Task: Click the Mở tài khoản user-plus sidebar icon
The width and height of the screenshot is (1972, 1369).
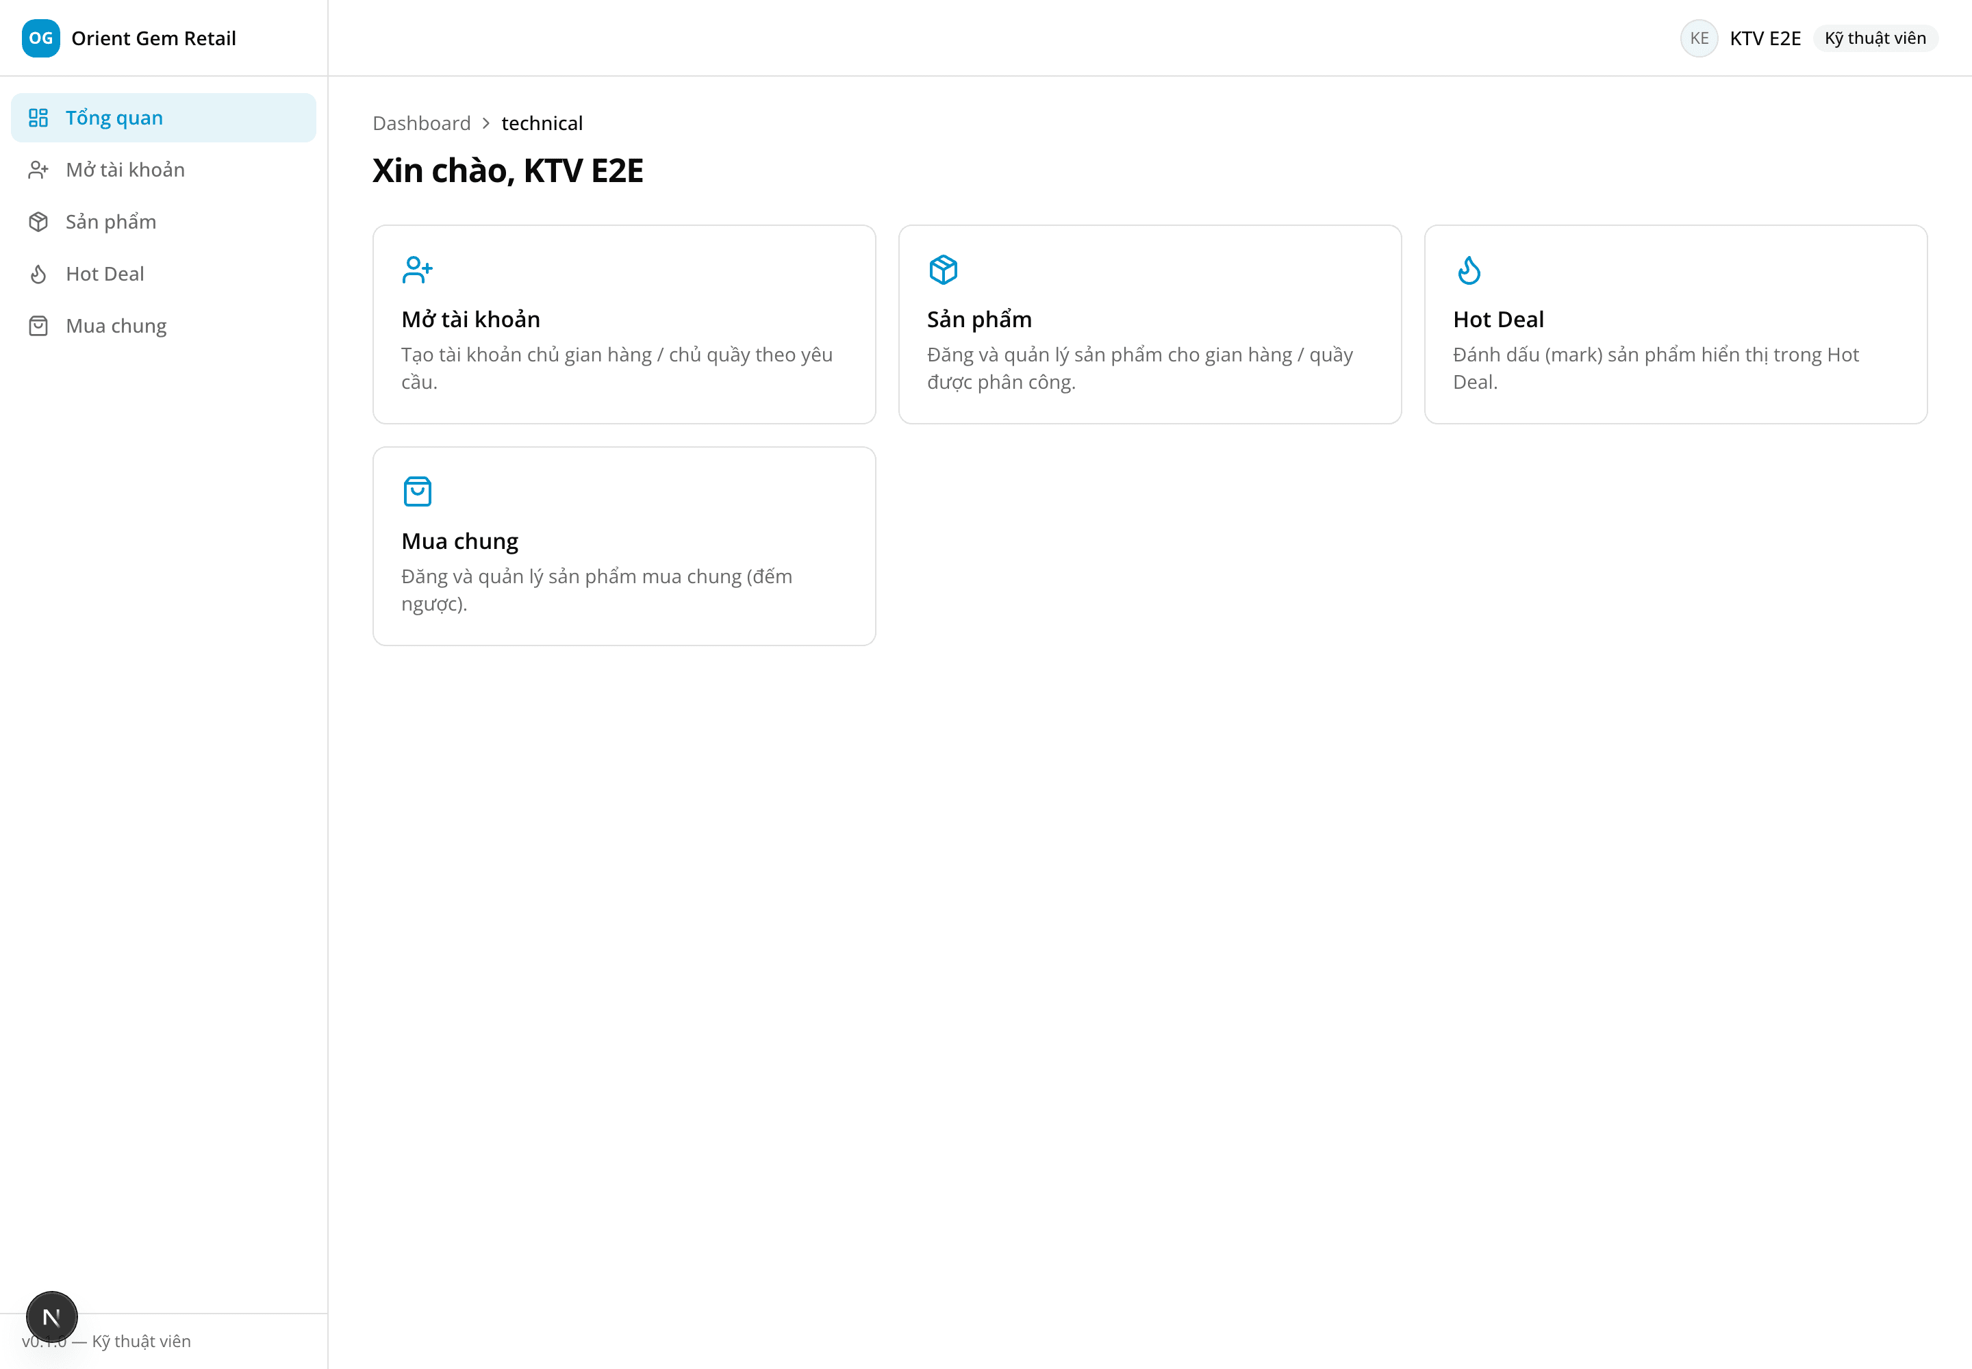Action: [x=38, y=170]
